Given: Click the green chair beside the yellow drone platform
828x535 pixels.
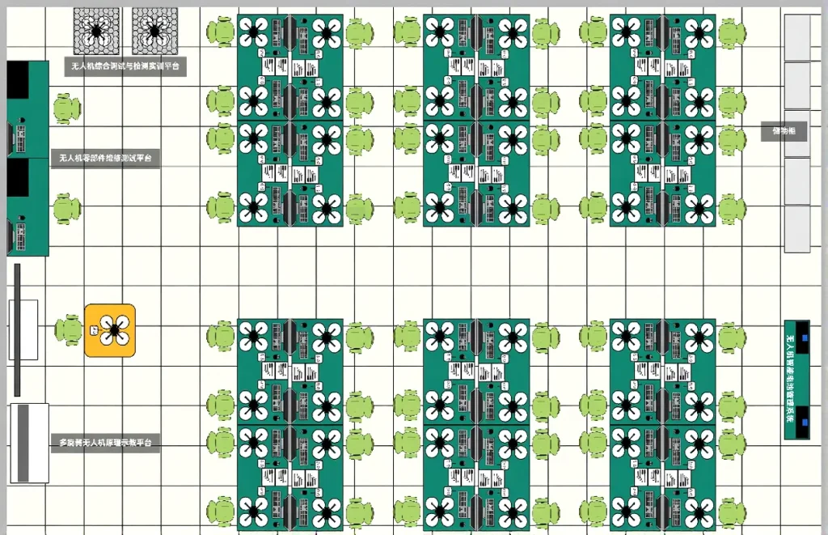Looking at the screenshot, I should pos(69,330).
